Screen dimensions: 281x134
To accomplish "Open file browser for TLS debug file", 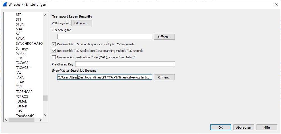I will (164, 37).
